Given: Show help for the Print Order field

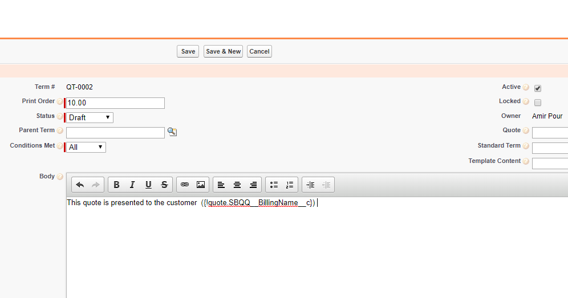Looking at the screenshot, I should pyautogui.click(x=60, y=102).
